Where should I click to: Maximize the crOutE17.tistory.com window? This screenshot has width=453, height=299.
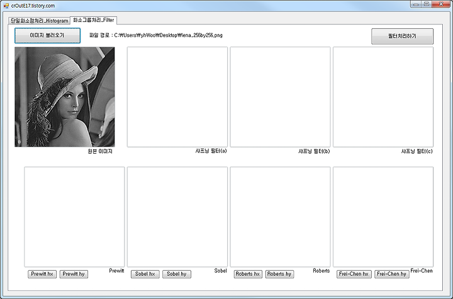[x=427, y=4]
